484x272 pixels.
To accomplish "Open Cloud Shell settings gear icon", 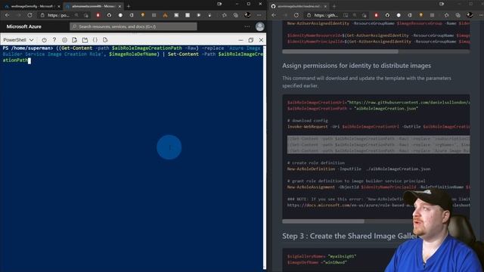I will point(64,40).
